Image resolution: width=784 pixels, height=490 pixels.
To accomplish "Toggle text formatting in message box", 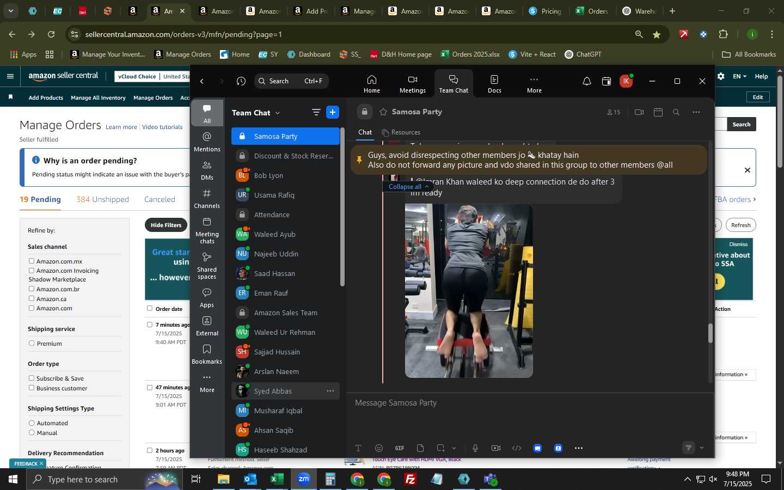I will pos(358,448).
